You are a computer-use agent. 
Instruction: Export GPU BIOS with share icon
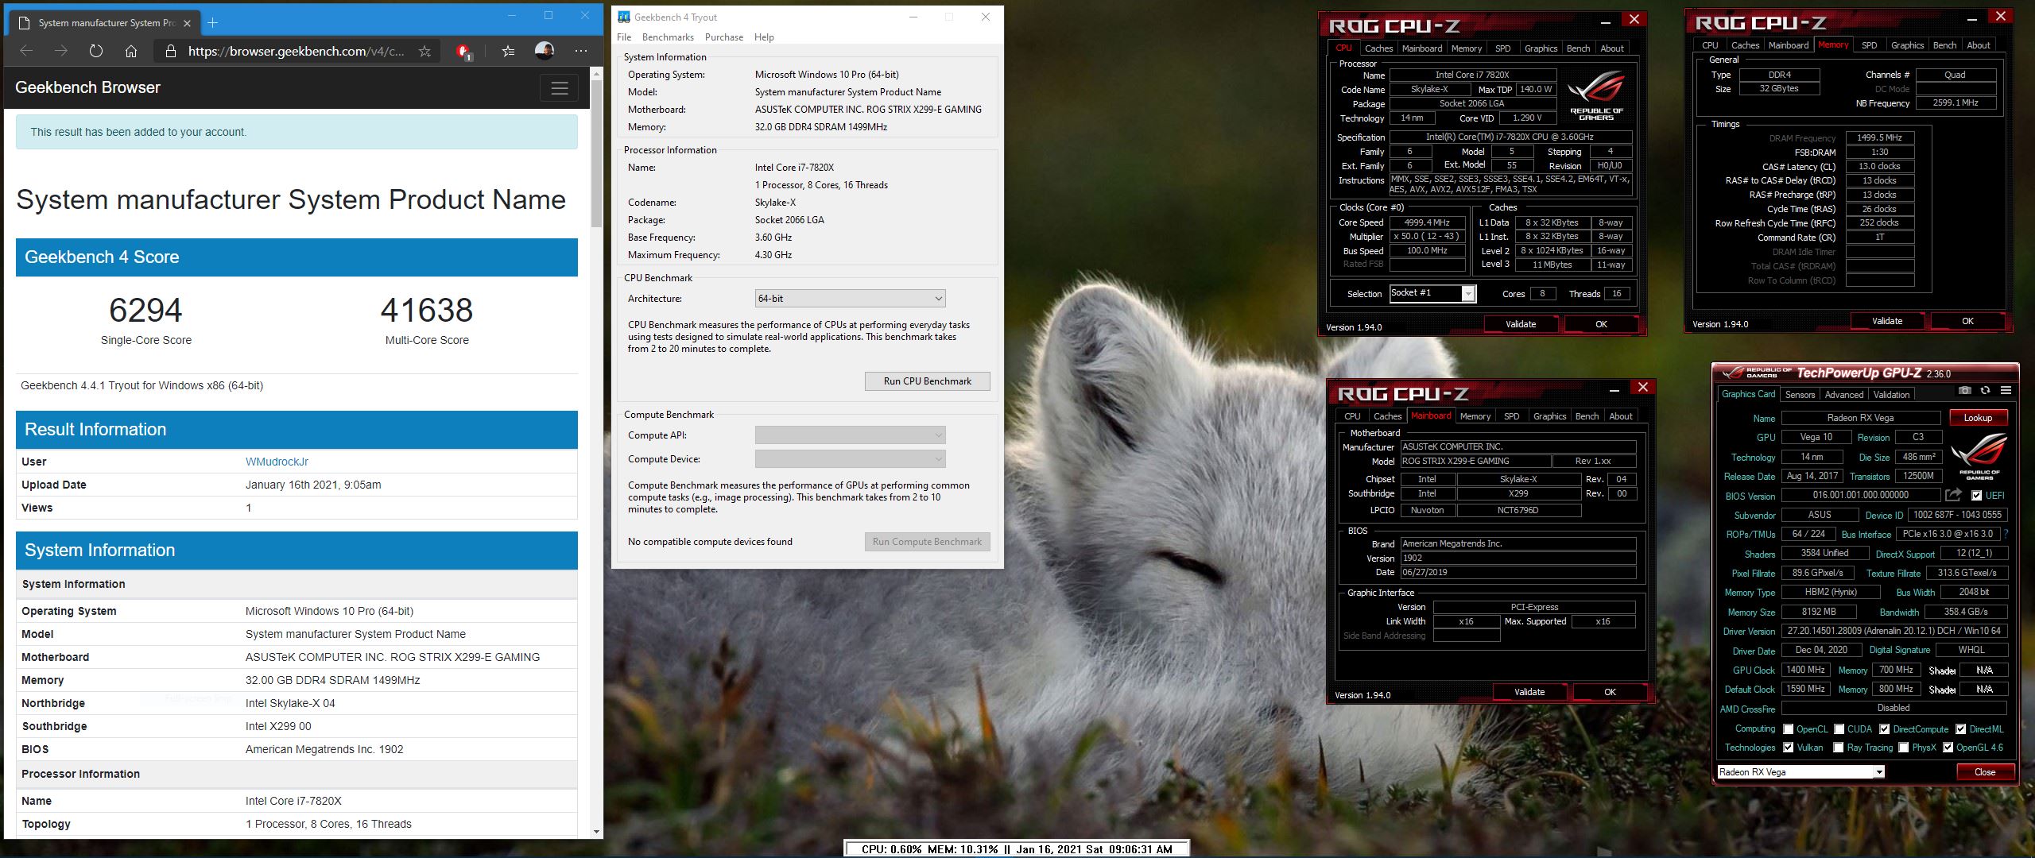point(1953,495)
